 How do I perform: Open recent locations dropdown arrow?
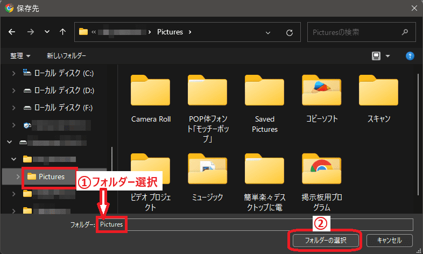coord(47,32)
